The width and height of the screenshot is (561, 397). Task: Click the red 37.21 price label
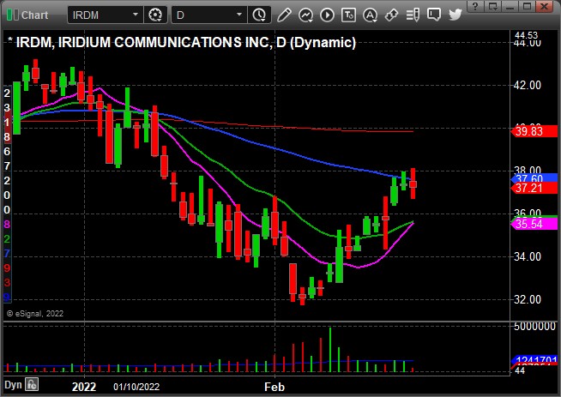[534, 188]
